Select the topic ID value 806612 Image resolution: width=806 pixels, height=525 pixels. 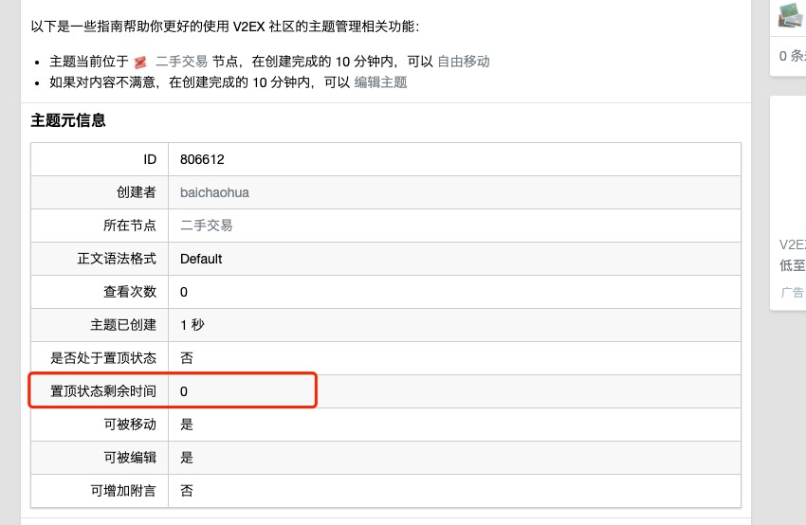coord(202,159)
